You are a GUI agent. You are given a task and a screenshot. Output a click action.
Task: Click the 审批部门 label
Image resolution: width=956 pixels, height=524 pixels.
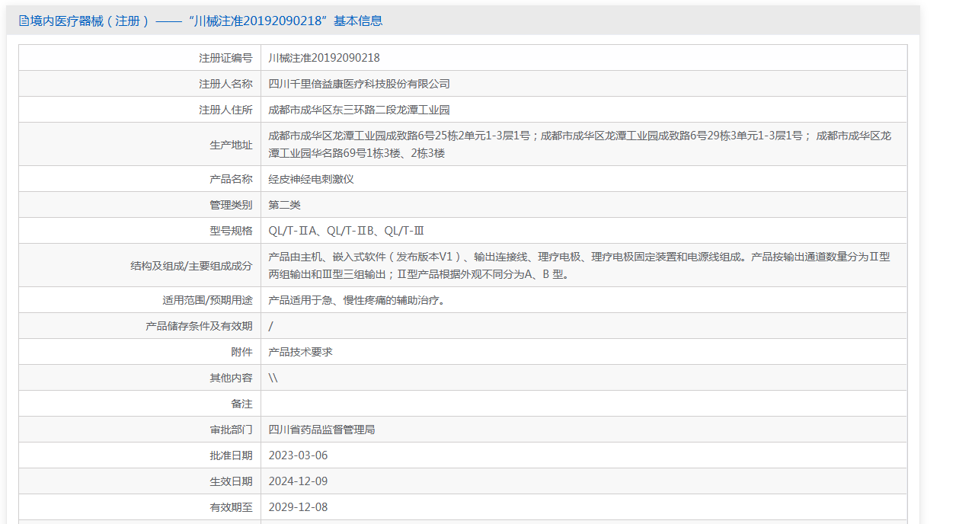tap(231, 430)
